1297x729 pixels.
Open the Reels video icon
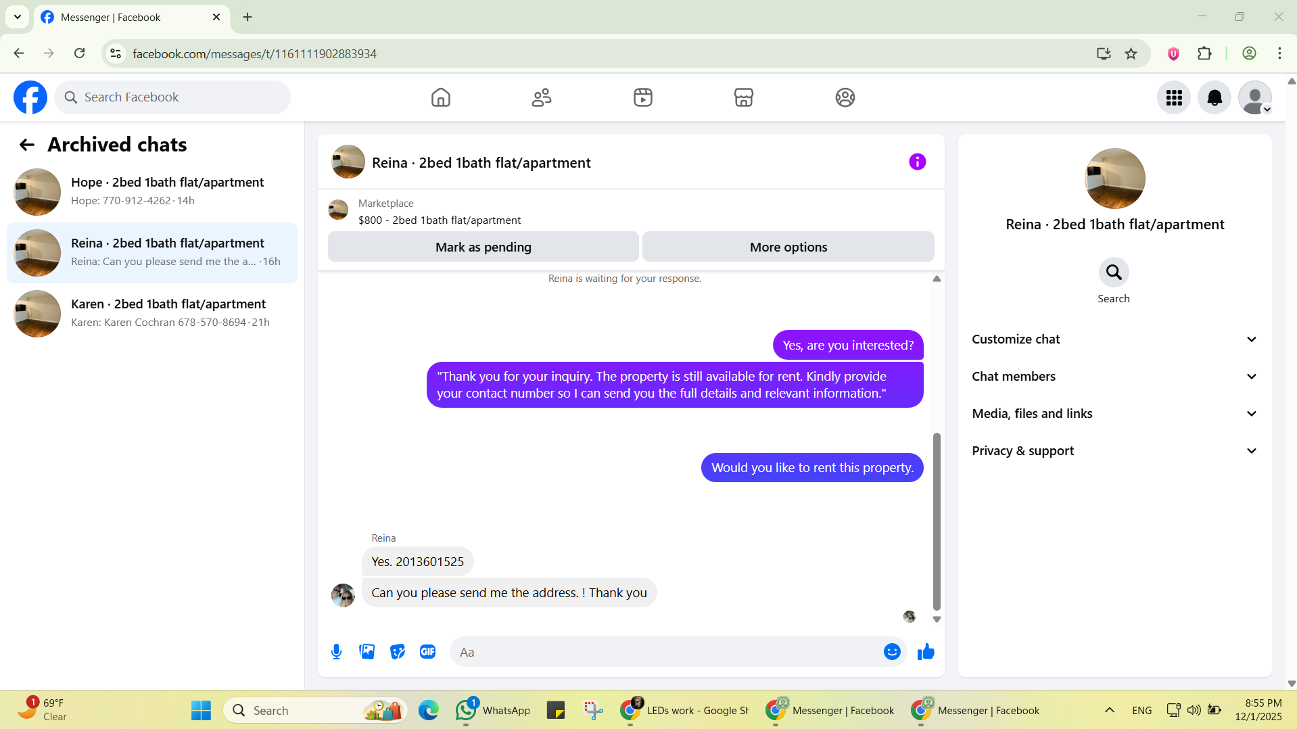tap(642, 97)
